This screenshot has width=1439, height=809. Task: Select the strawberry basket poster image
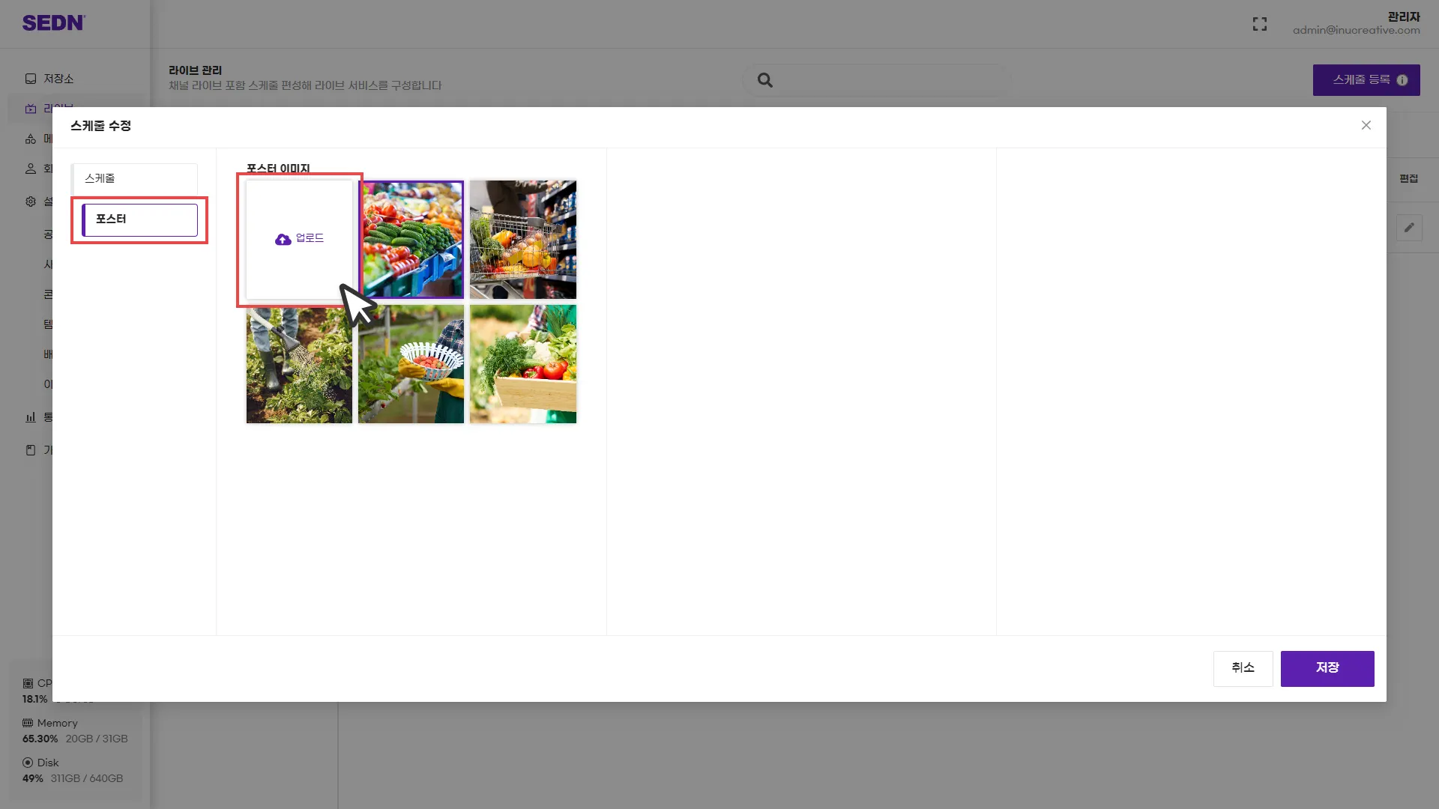(x=411, y=364)
